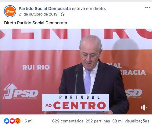Click the Portugal ao Centro podium sign
The image size is (152, 127).
pos(76,103)
